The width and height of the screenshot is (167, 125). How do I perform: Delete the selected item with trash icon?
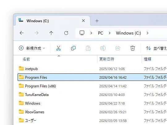point(133,48)
